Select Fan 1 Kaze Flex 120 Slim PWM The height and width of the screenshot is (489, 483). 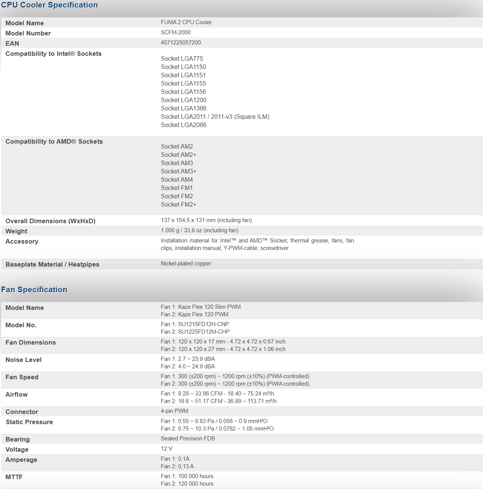[x=201, y=307]
